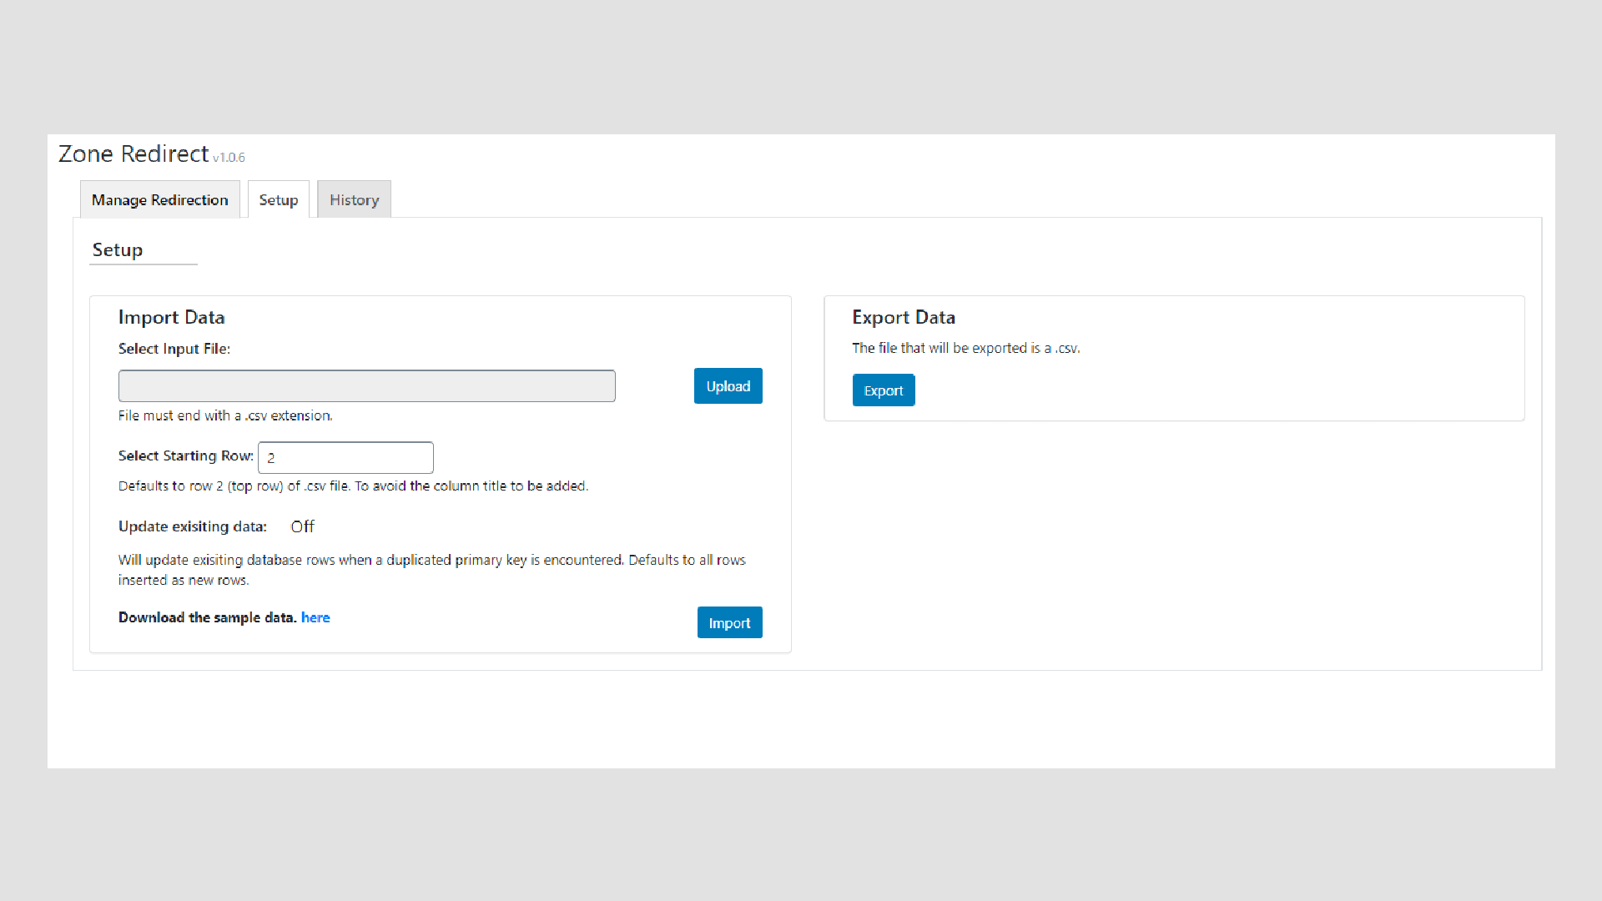The image size is (1602, 901).
Task: Click the Select Starting Row label
Action: (185, 456)
